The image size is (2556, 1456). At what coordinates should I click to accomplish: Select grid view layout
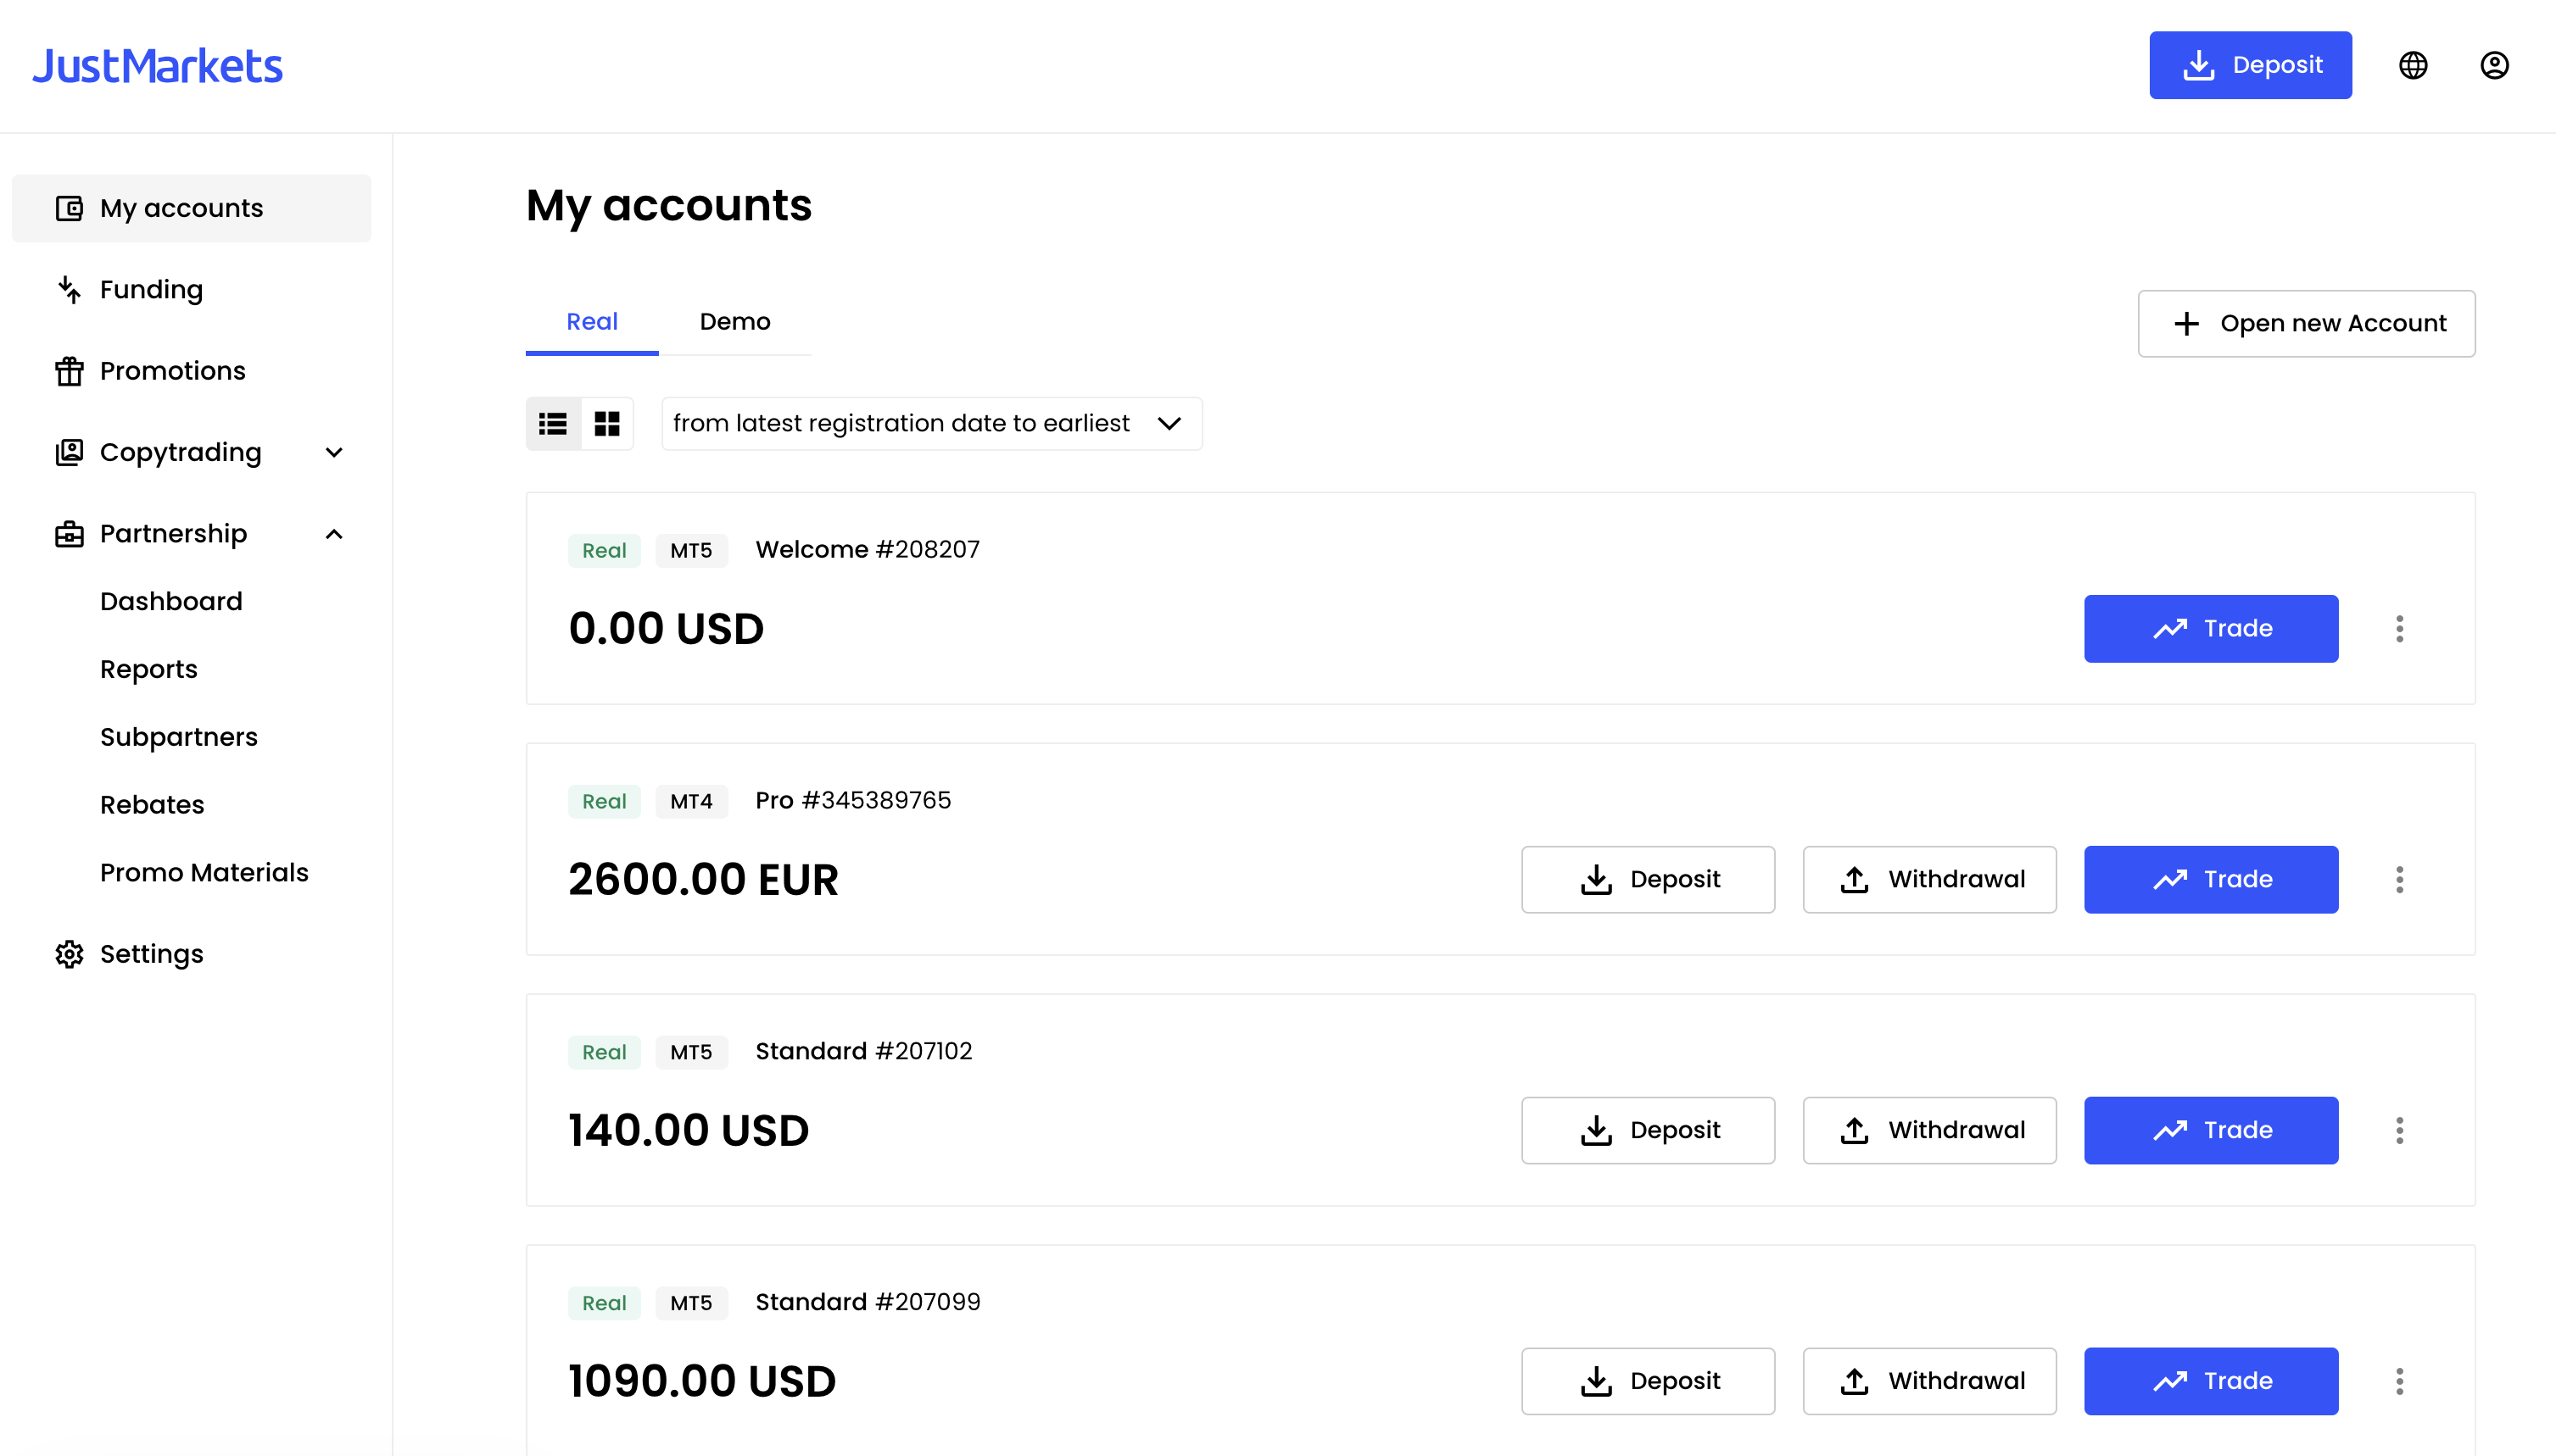[x=607, y=424]
